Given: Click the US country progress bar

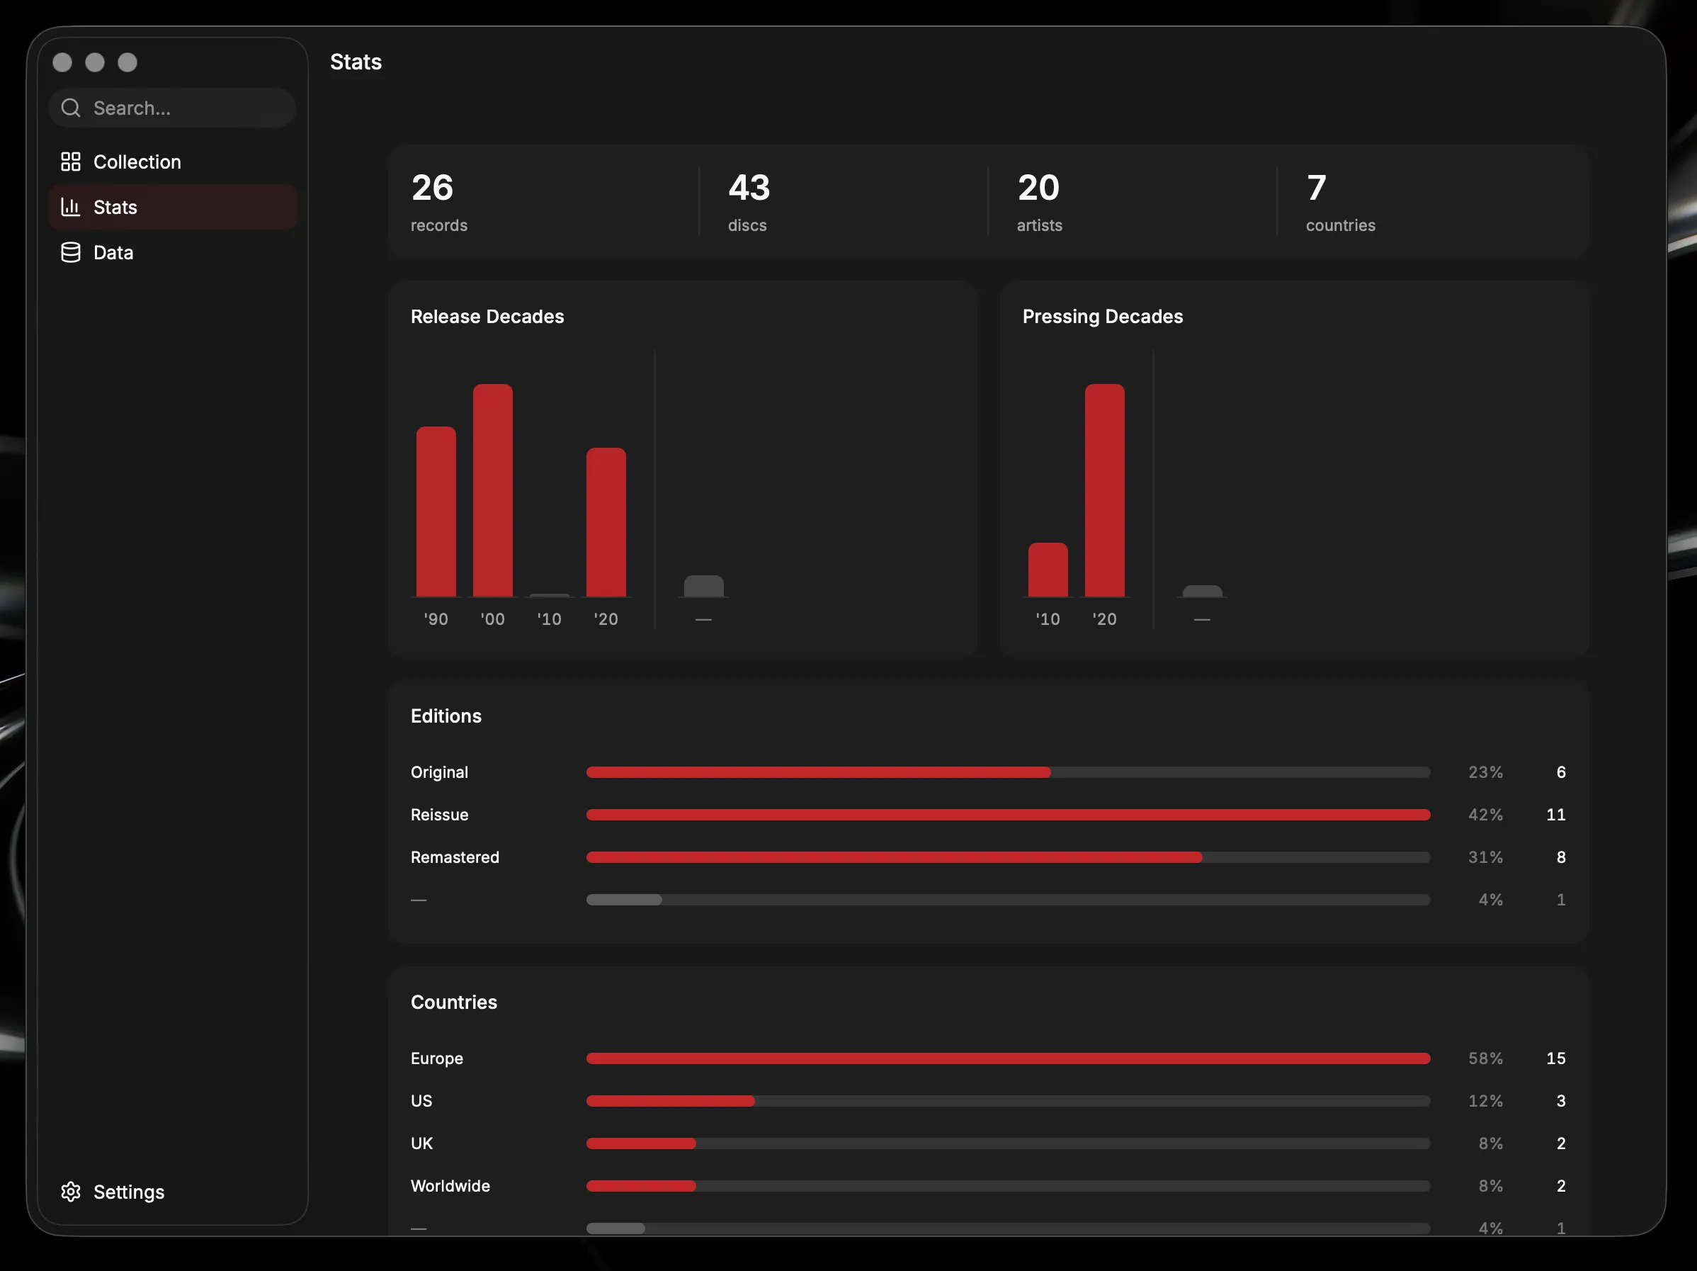Looking at the screenshot, I should coord(1008,1101).
